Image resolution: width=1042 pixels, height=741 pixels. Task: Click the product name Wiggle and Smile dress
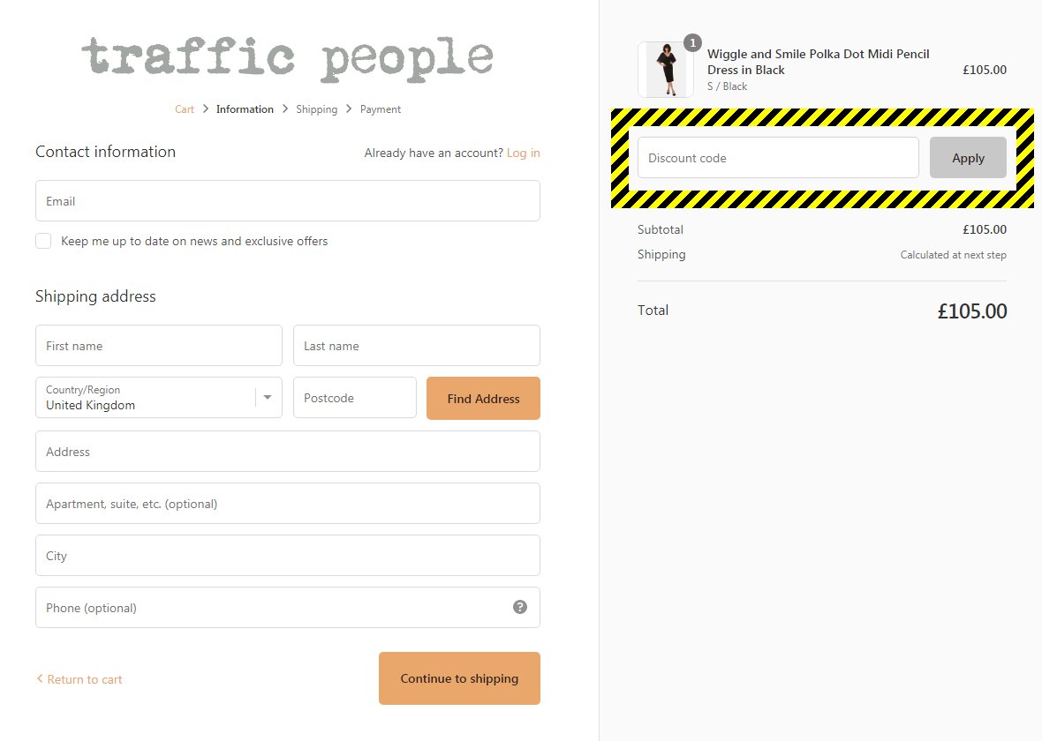[818, 62]
